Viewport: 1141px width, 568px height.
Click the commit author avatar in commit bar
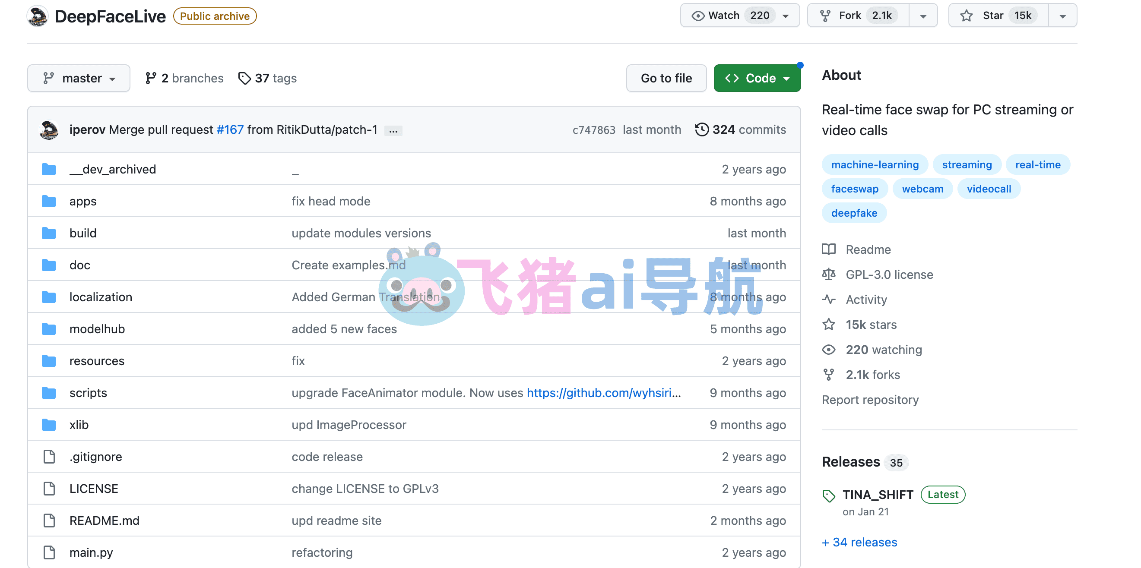click(49, 130)
